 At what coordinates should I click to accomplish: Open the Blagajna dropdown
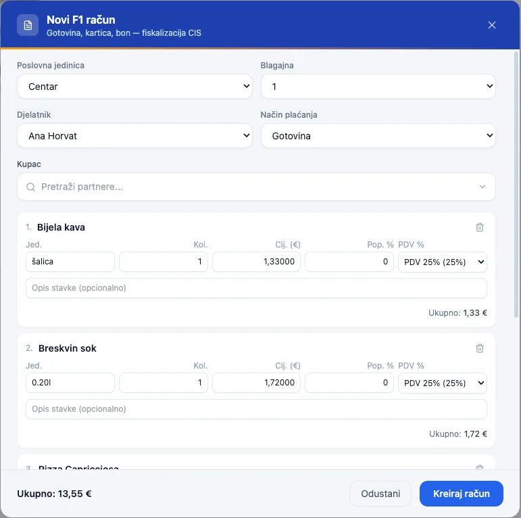click(x=378, y=87)
